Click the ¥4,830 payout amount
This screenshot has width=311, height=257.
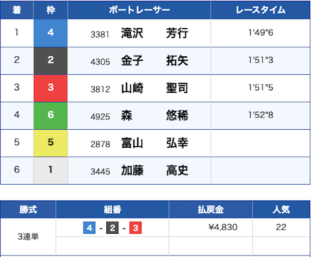[222, 227]
